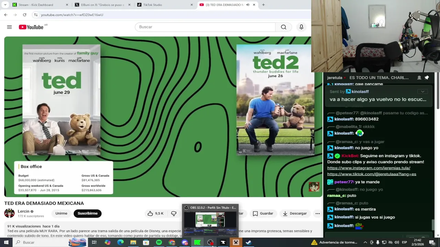Click peteer77 username in chat
This screenshot has height=247, width=440.
(x=344, y=182)
